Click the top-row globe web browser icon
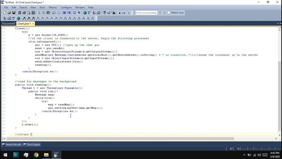The width and height of the screenshot is (282, 159). [85, 13]
